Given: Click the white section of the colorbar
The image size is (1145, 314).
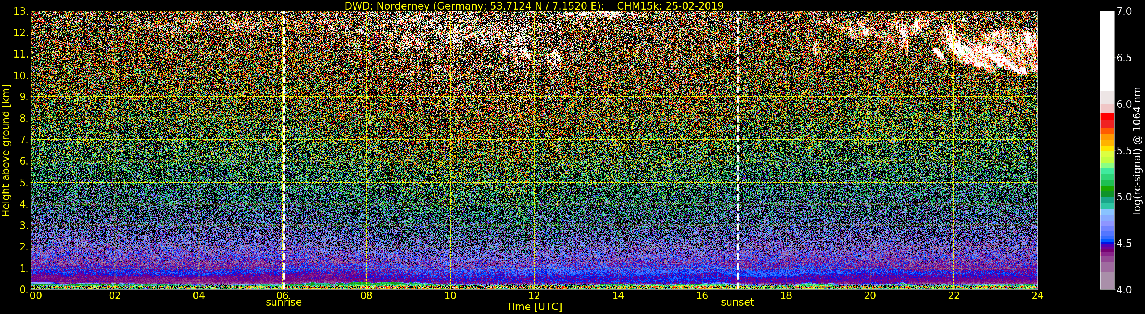Looking at the screenshot, I should tap(1107, 51).
